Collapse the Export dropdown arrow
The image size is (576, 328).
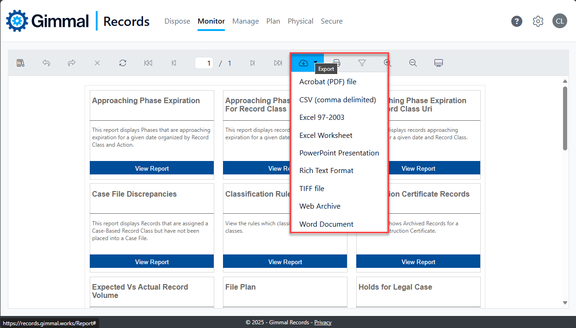point(315,62)
